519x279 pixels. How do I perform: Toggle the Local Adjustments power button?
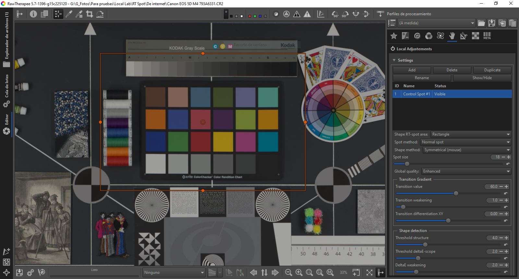pos(392,49)
